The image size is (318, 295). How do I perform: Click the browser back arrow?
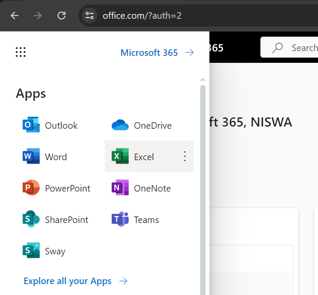click(14, 15)
